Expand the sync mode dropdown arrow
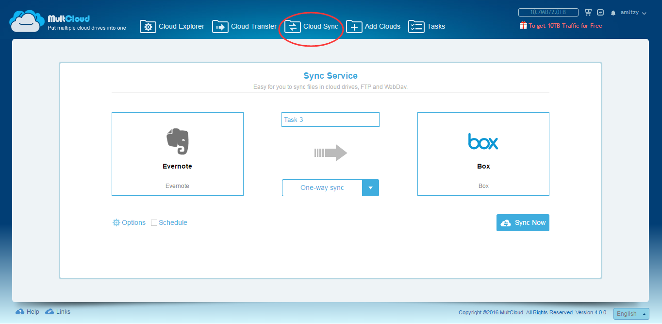Image resolution: width=662 pixels, height=324 pixels. [371, 188]
